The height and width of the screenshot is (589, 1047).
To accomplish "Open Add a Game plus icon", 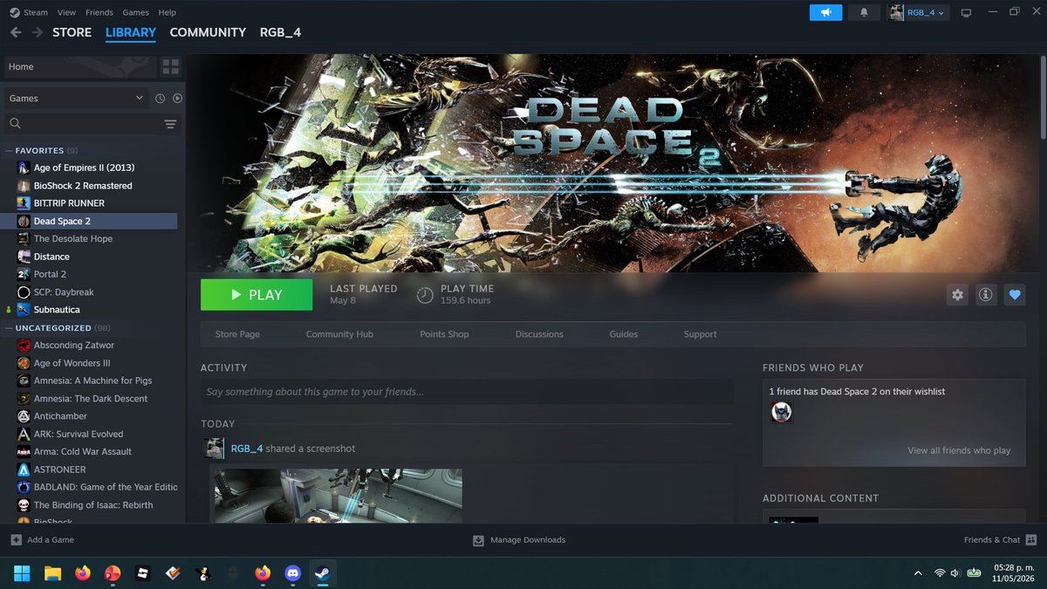I will [x=16, y=540].
